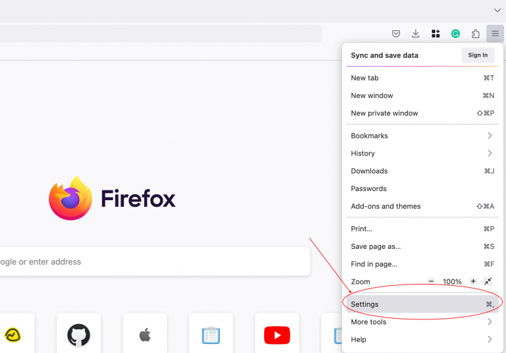Viewport: 506px width, 353px height.
Task: Open the Apple shortcut tile
Action: click(x=145, y=335)
